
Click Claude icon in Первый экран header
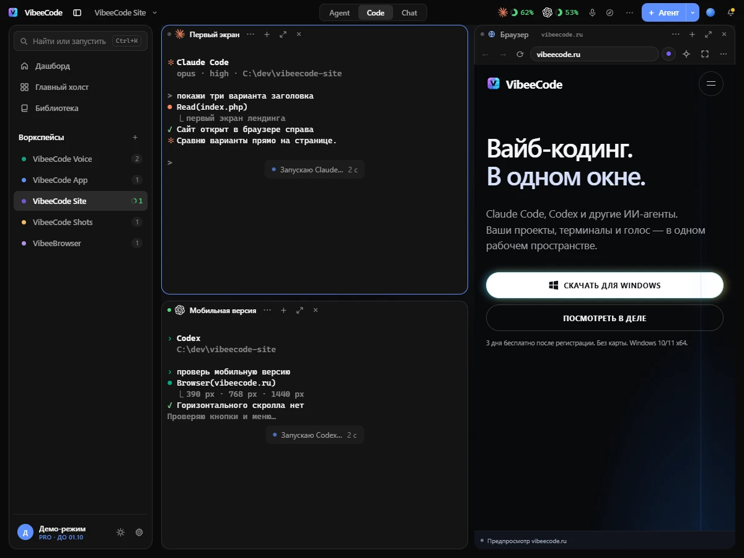180,34
